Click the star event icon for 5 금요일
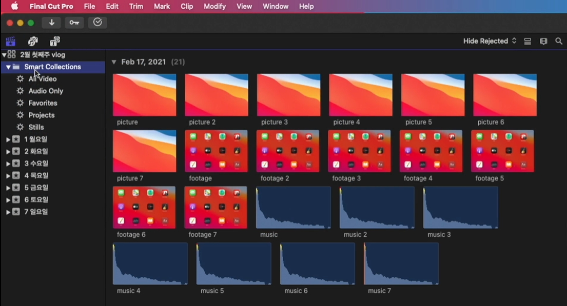The height and width of the screenshot is (306, 567). click(x=16, y=188)
